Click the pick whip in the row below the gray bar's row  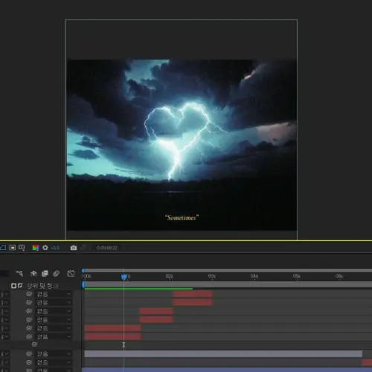click(x=29, y=362)
